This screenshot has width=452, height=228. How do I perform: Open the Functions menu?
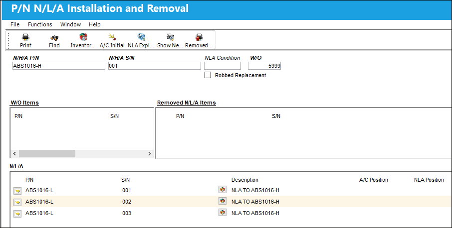(40, 24)
